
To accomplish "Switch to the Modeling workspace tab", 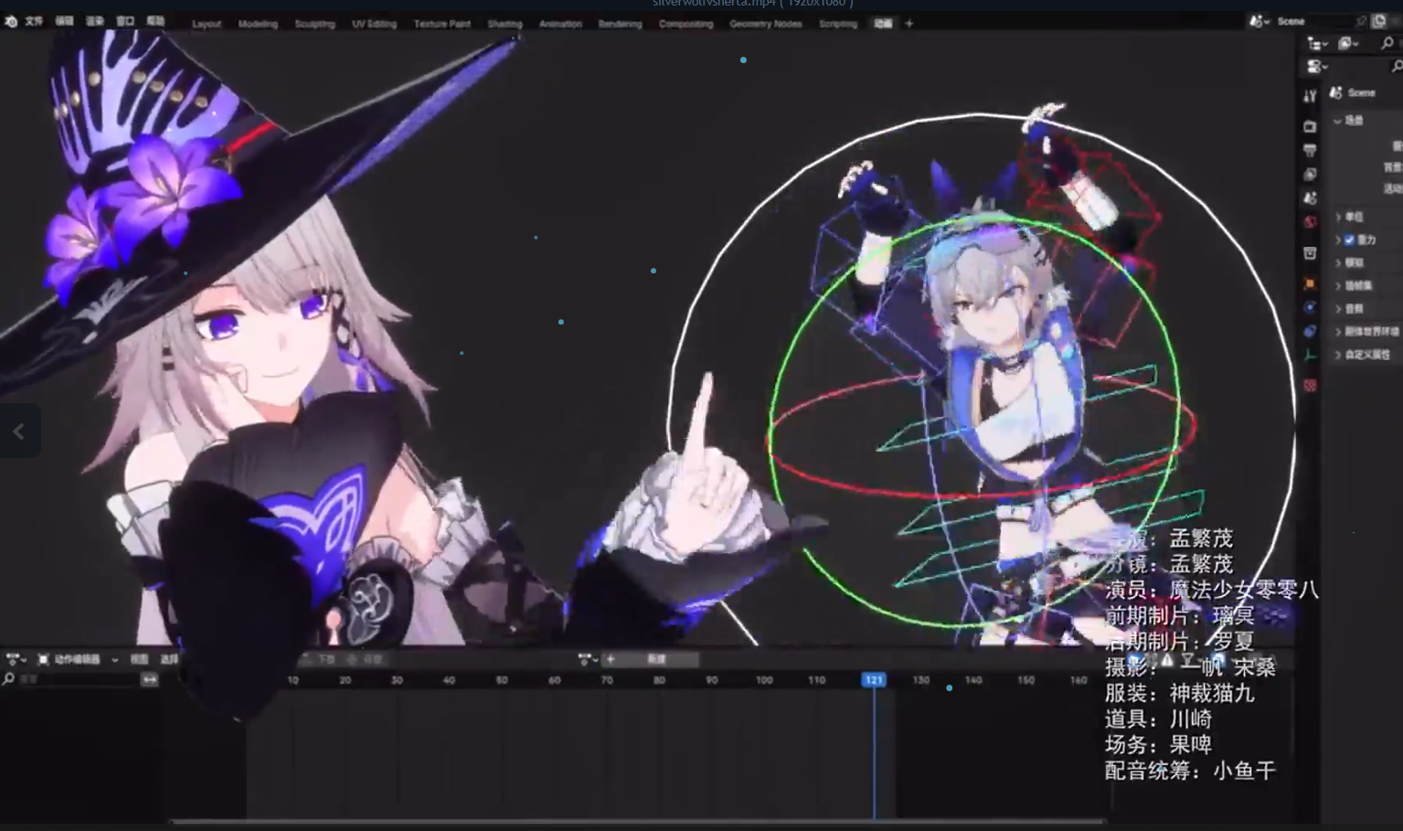I will tap(258, 24).
